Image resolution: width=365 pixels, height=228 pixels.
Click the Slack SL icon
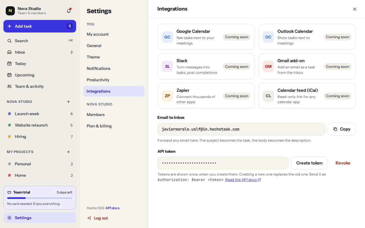pos(167,66)
